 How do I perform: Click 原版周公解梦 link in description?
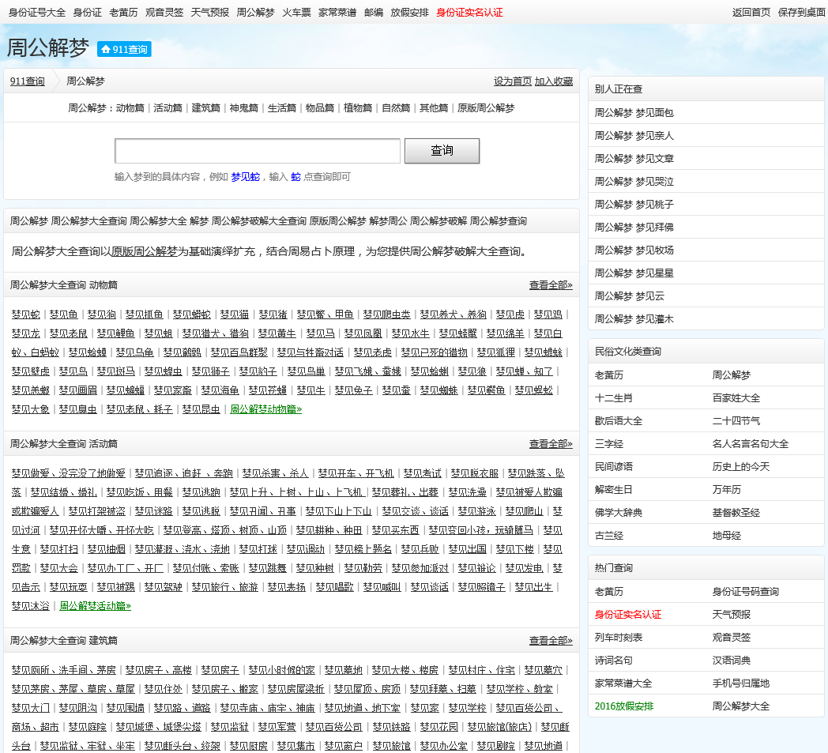[144, 251]
